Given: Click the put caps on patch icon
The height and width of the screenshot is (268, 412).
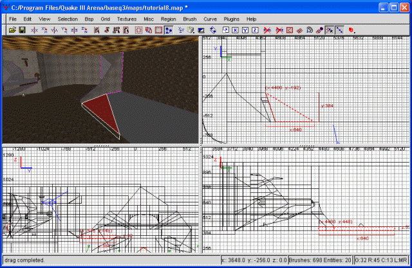Looking at the screenshot, I should click(x=319, y=30).
